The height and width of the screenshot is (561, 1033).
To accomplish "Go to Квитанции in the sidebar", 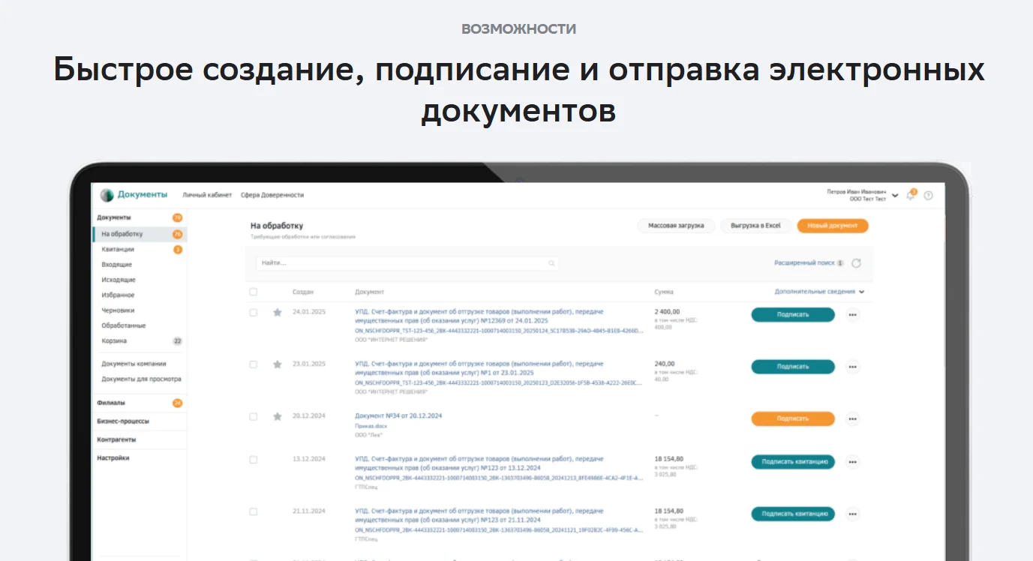I will [x=119, y=249].
